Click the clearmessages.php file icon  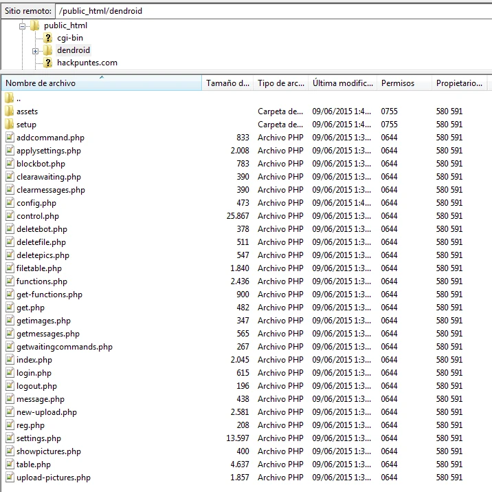point(10,190)
